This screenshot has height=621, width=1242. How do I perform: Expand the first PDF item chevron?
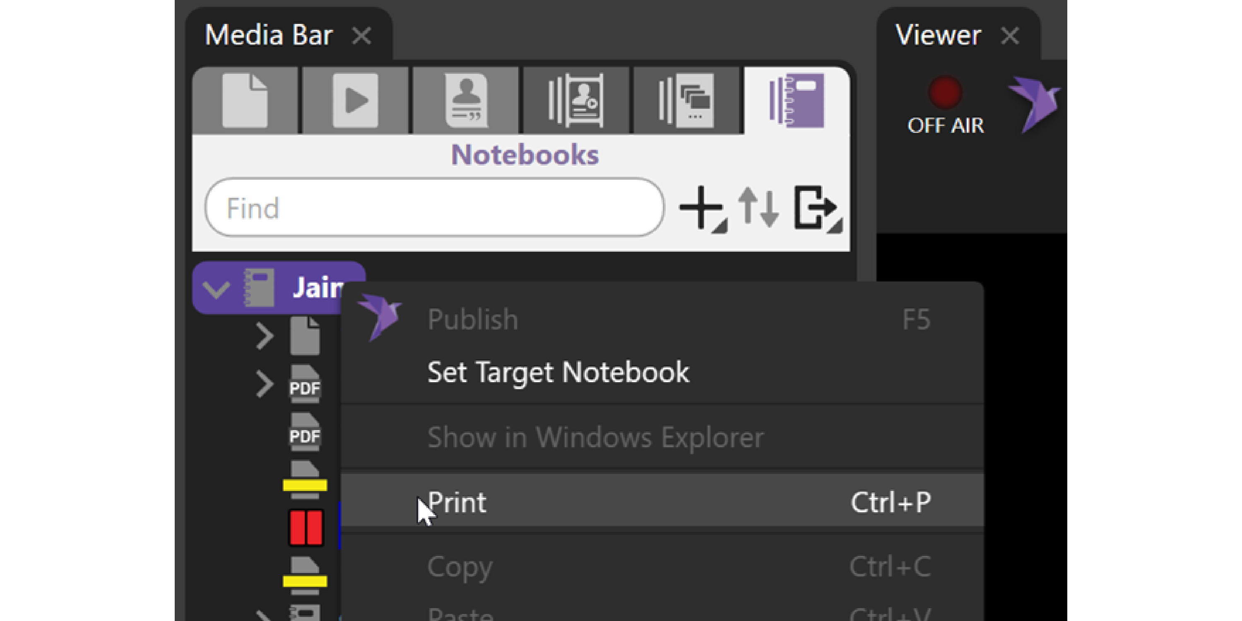264,384
